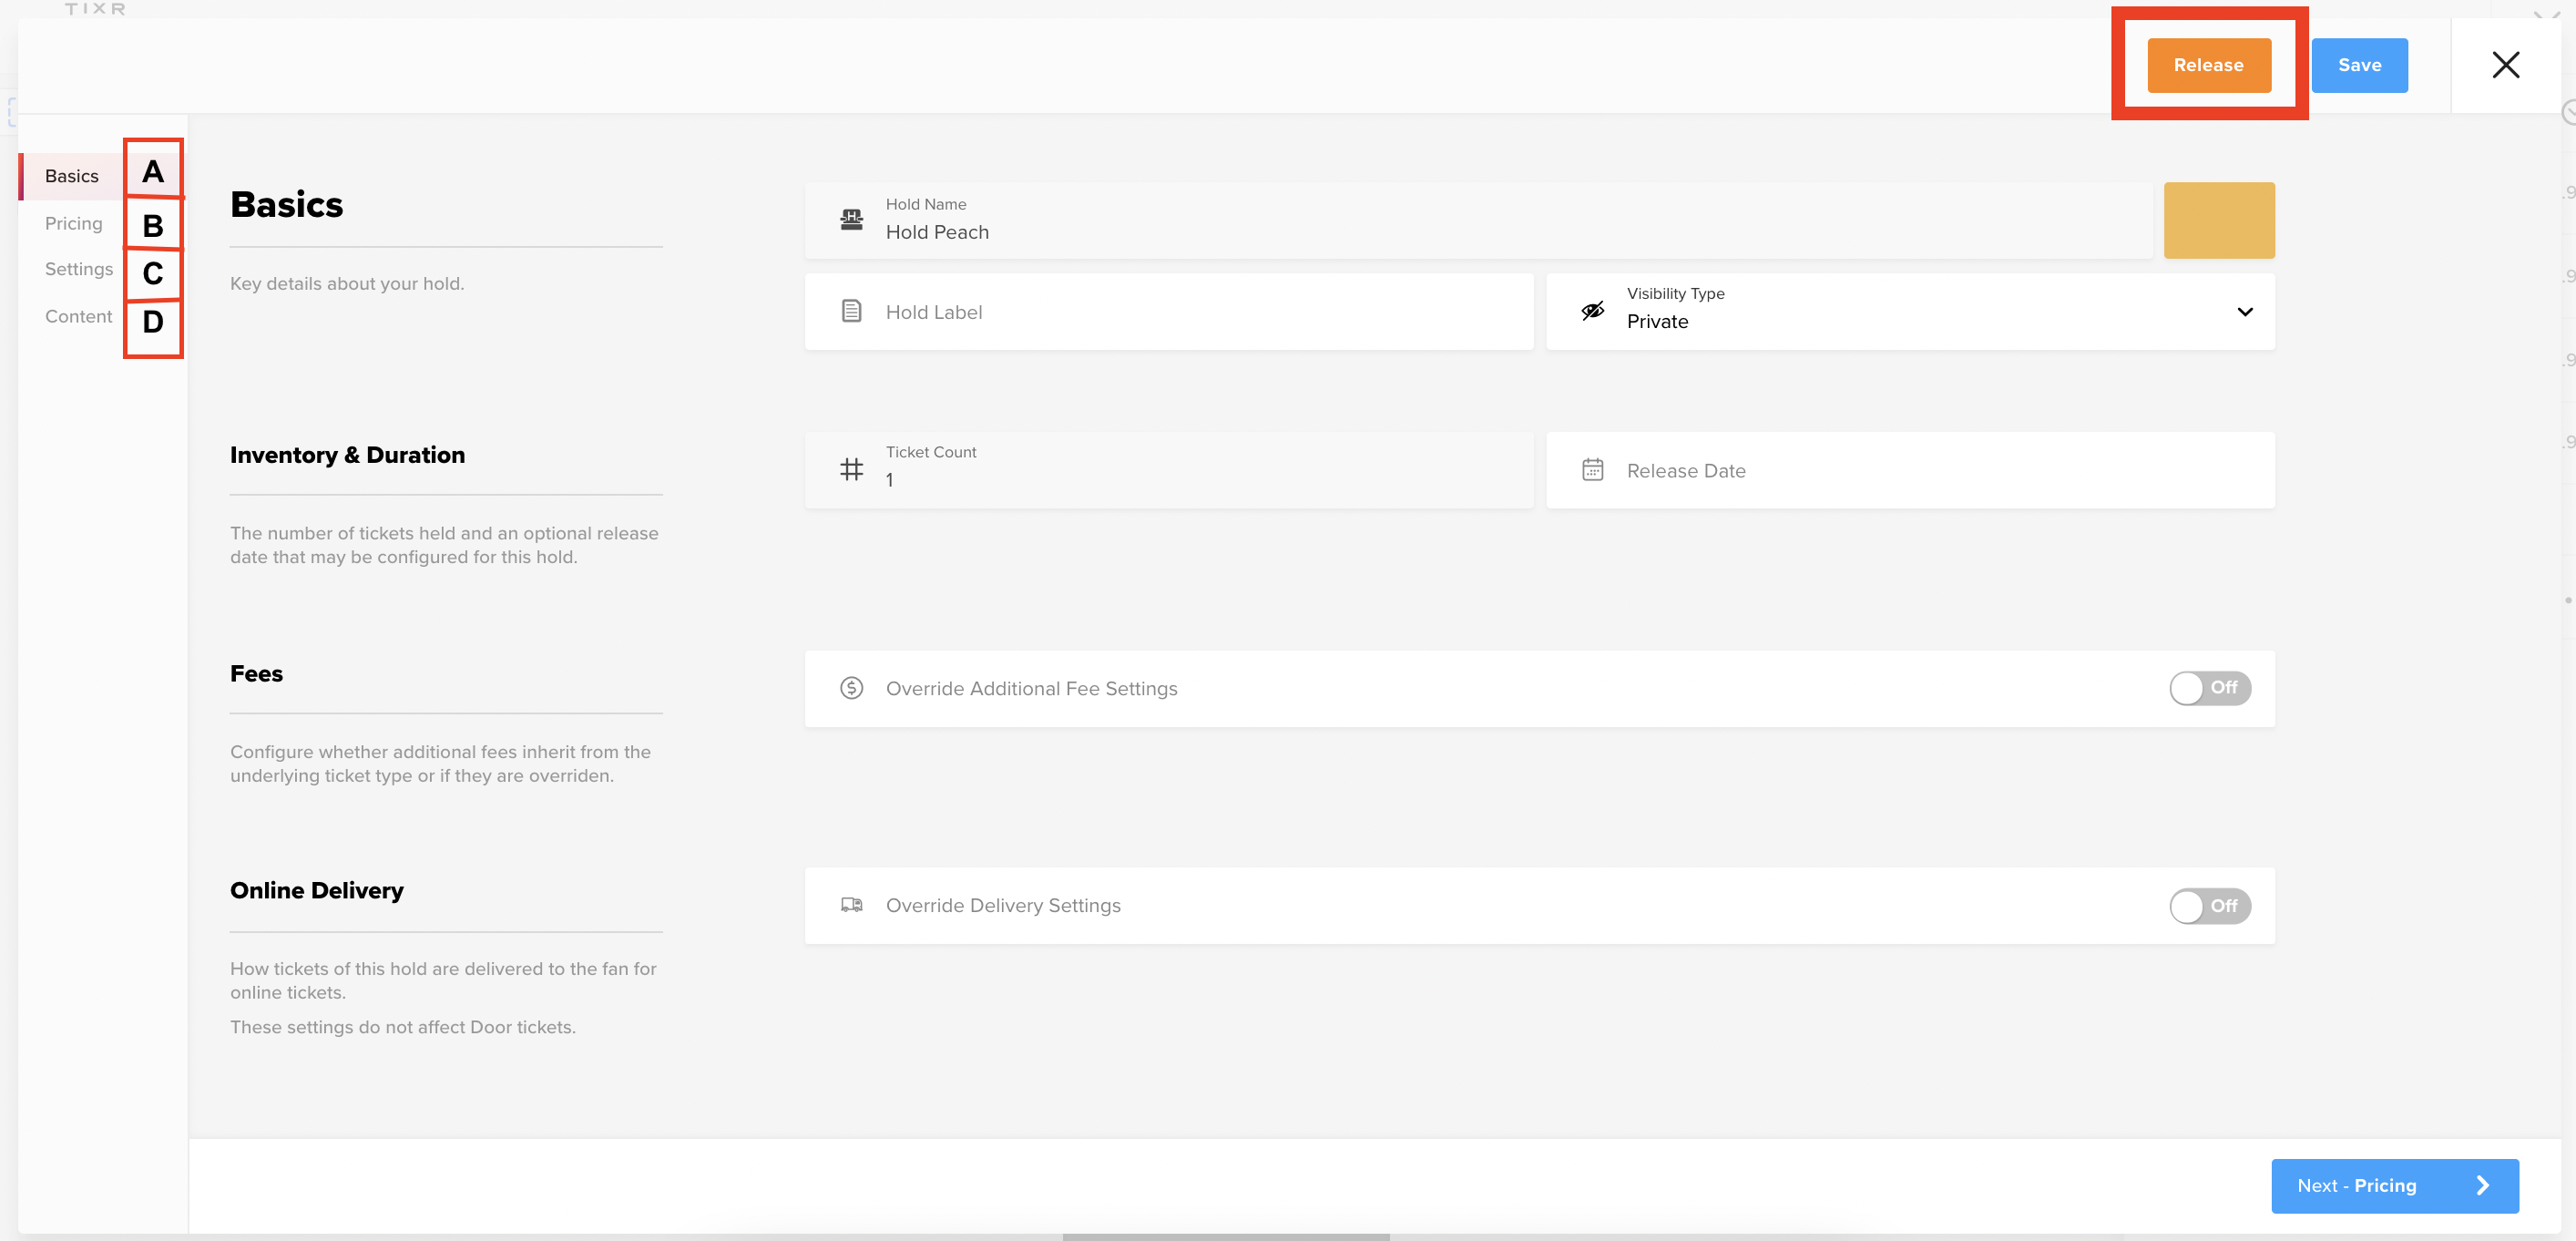This screenshot has height=1241, width=2576.
Task: Click the horizontal scrollbar at the bottom
Action: pos(1225,1237)
